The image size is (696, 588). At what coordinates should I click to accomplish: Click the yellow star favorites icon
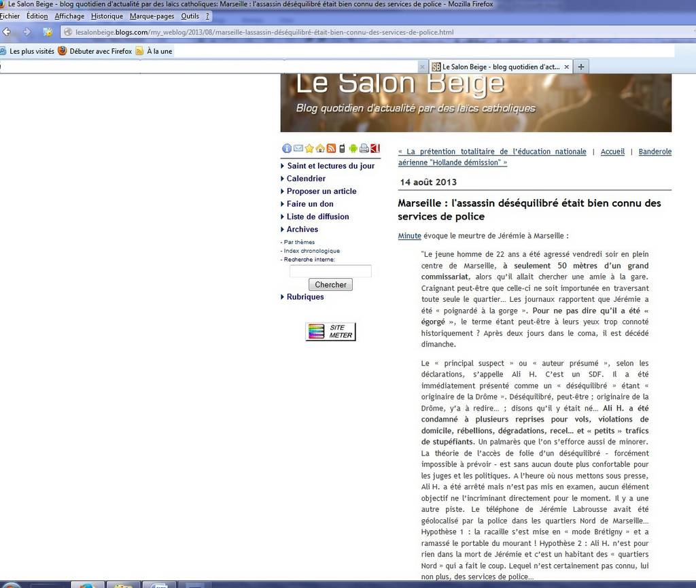tap(309, 148)
